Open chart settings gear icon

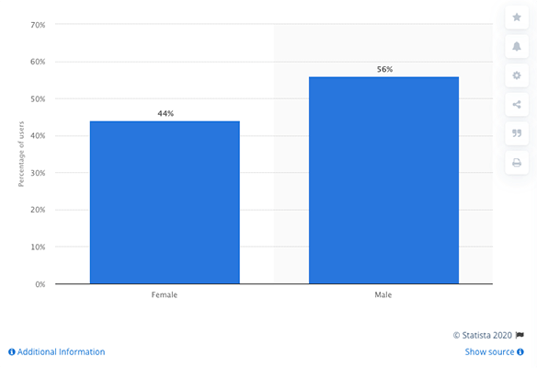[x=517, y=75]
